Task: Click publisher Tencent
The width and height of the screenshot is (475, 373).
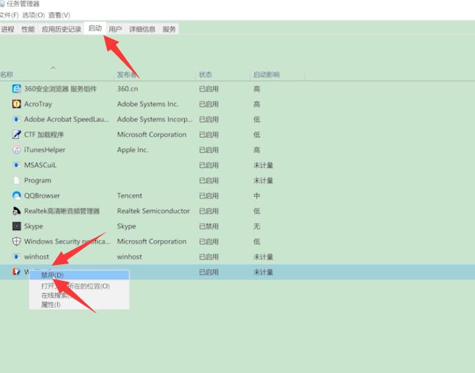Action: (130, 195)
